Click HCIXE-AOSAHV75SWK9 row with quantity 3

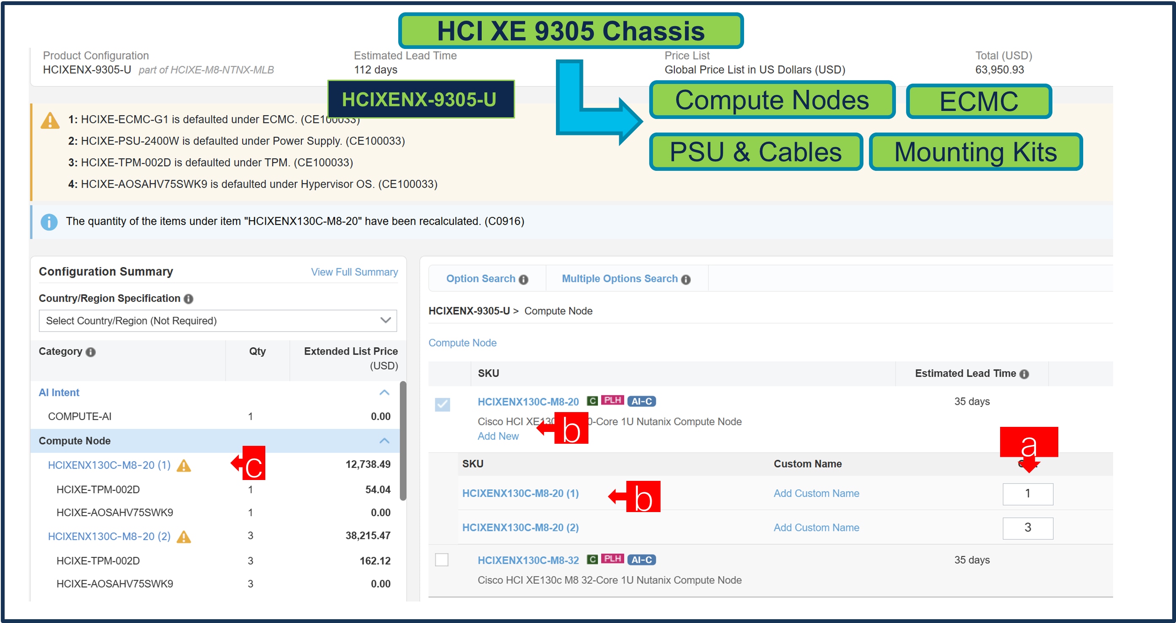coord(215,584)
